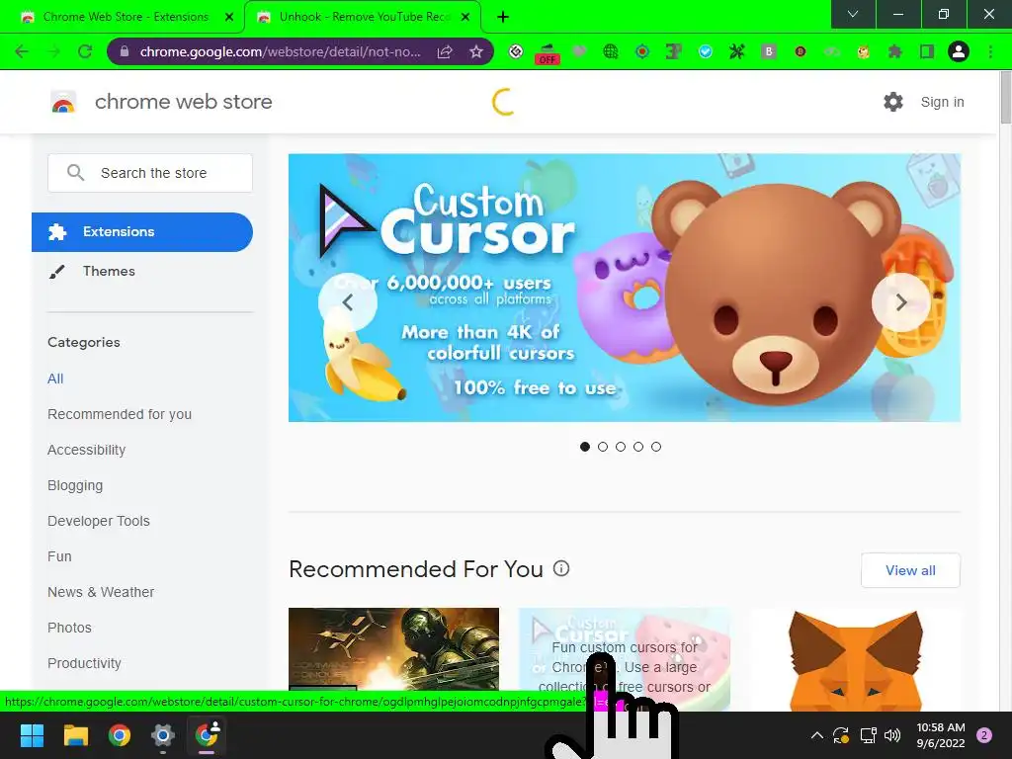Viewport: 1012px width, 759px height.
Task: Open Chrome from the taskbar
Action: point(120,735)
